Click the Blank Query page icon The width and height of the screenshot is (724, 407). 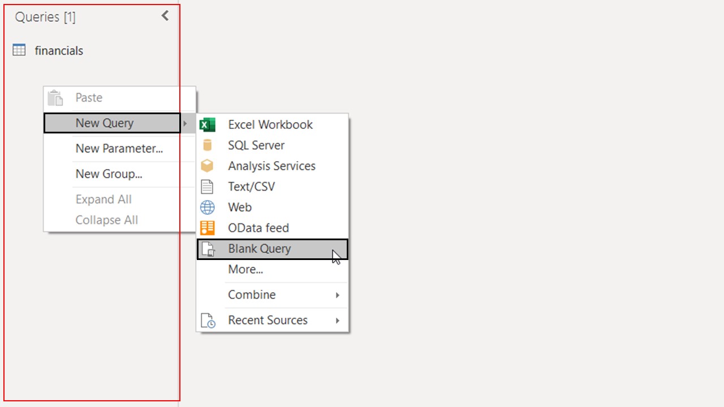tap(208, 249)
